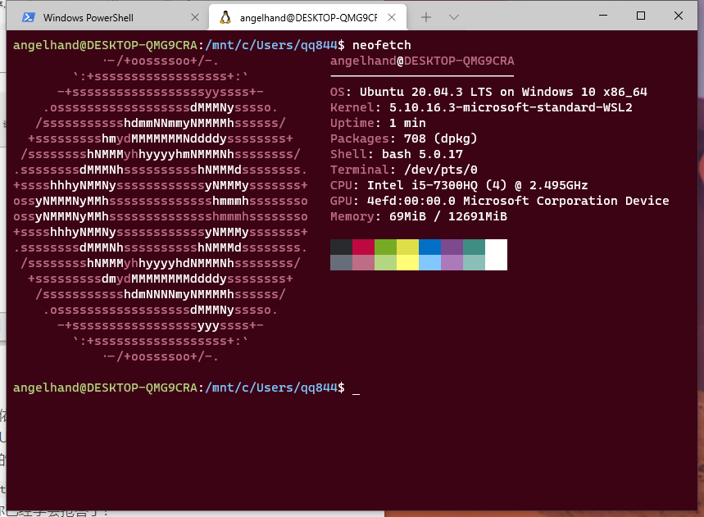
Task: Click the Terminal: /dev/pts/0 line
Action: (404, 170)
